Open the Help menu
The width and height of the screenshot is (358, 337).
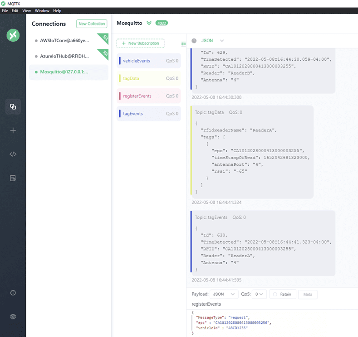click(x=57, y=11)
